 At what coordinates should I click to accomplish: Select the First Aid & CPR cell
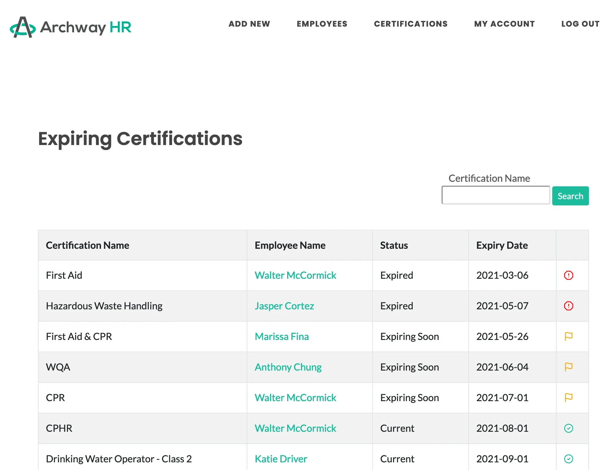[x=143, y=337]
